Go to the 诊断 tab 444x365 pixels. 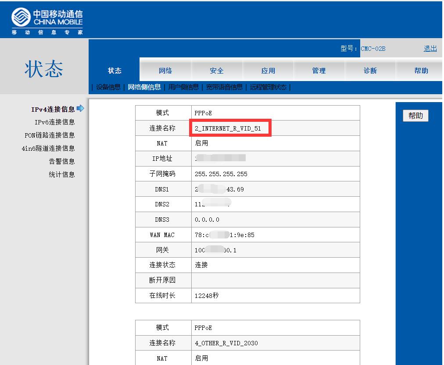point(371,71)
